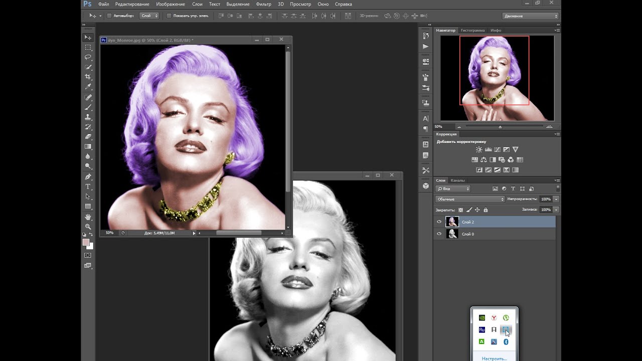The height and width of the screenshot is (361, 642).
Task: Open the Изображение menu
Action: click(x=171, y=4)
